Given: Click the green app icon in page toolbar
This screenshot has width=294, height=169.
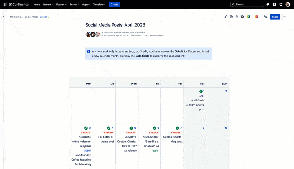Looking at the screenshot, I should point(248,17).
